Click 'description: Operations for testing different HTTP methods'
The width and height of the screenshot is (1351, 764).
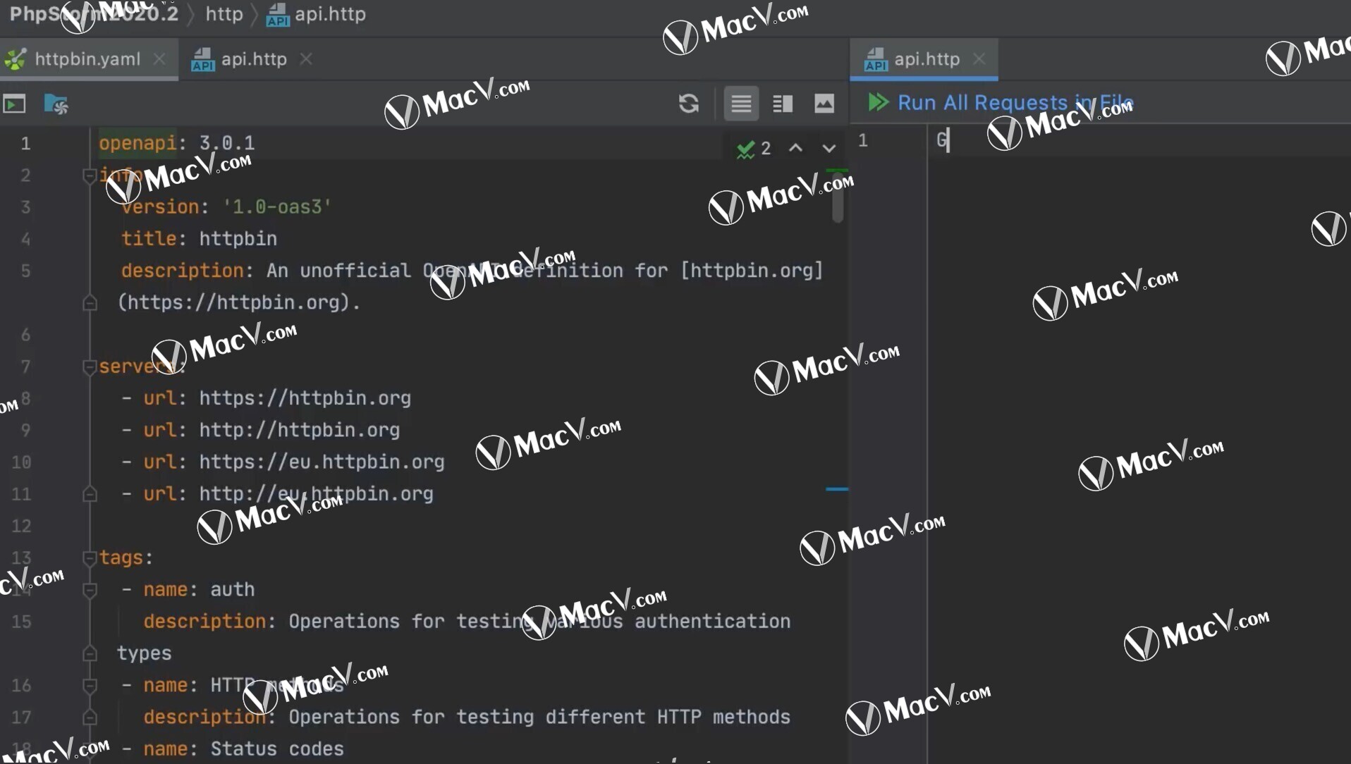pyautogui.click(x=467, y=717)
